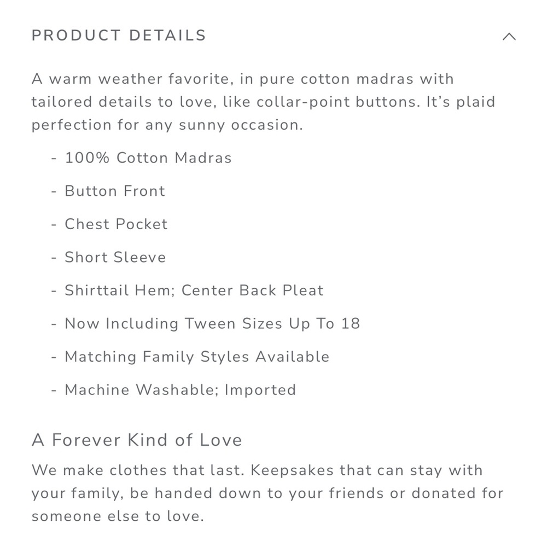Screen dimensions: 547x547
Task: Select the 100% Cotton Madras bullet
Action: point(148,158)
